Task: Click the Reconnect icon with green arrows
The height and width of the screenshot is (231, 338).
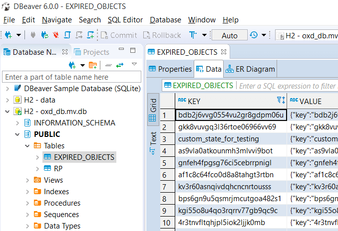Action: [45, 35]
